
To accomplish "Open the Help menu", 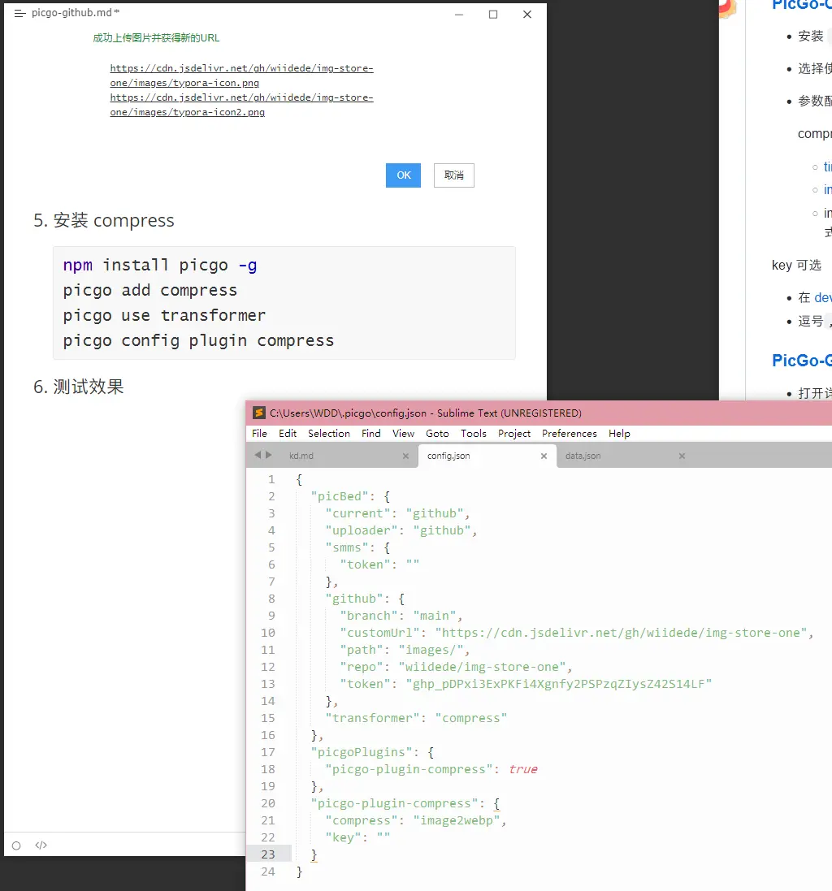I will coord(619,433).
